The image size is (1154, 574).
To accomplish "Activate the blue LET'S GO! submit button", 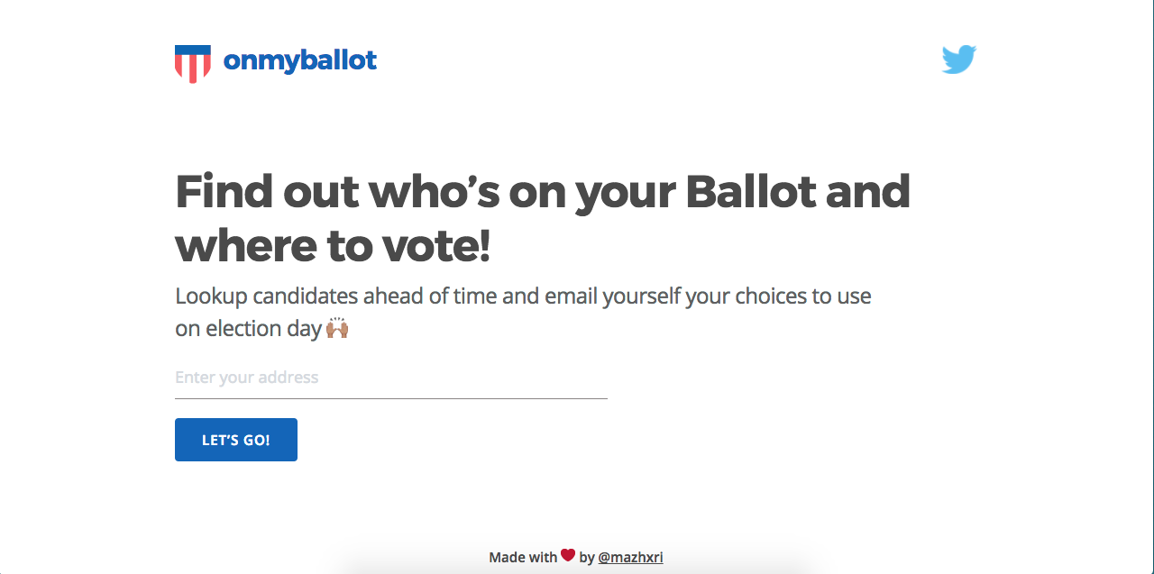I will point(235,440).
